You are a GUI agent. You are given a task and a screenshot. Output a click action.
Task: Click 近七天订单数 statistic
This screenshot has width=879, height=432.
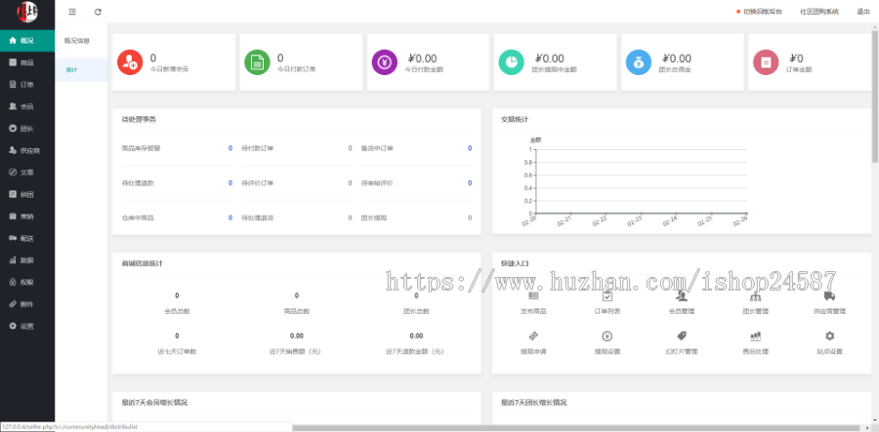point(177,344)
